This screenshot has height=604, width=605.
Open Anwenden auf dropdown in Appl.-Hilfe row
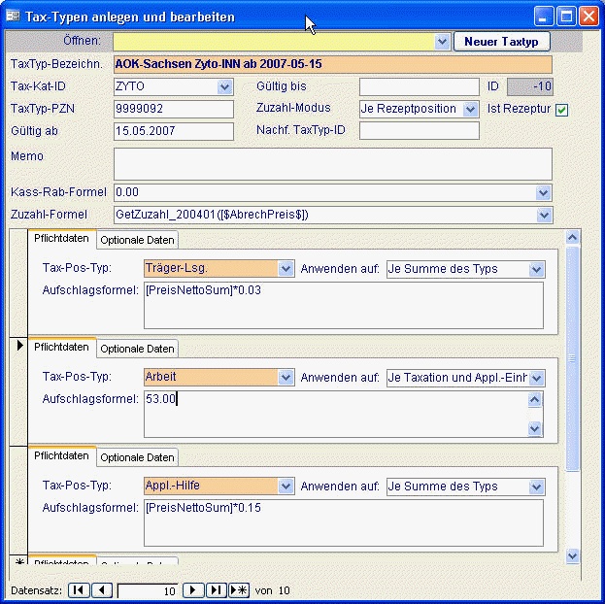click(536, 487)
